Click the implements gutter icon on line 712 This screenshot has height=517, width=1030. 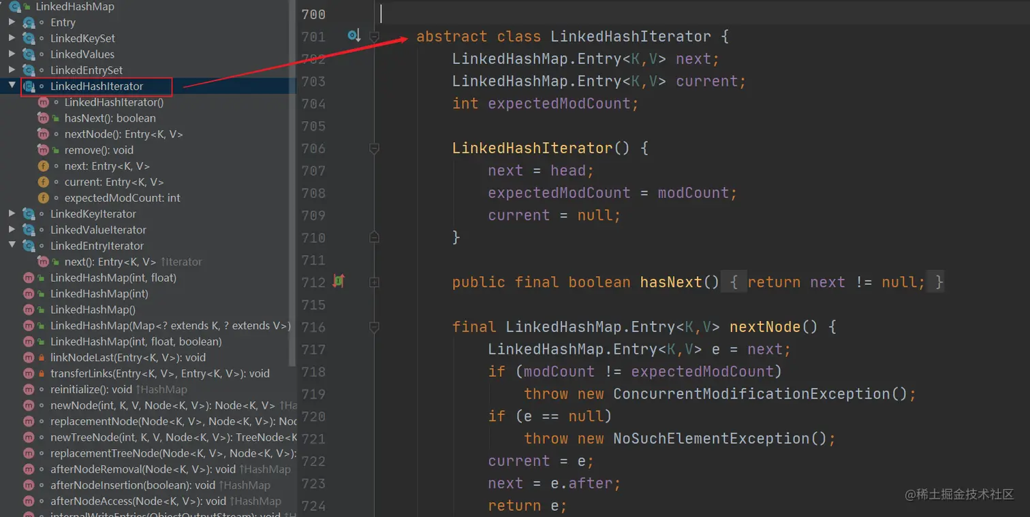pyautogui.click(x=338, y=280)
